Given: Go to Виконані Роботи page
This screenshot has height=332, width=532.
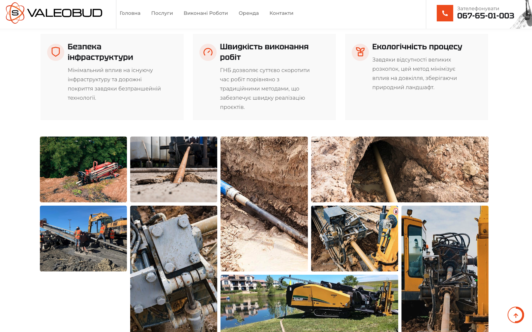Looking at the screenshot, I should 206,13.
